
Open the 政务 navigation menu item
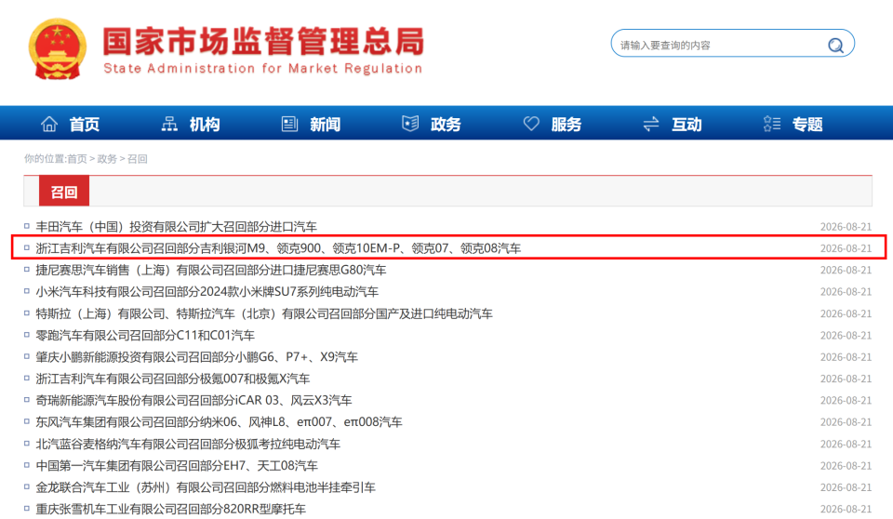[446, 125]
